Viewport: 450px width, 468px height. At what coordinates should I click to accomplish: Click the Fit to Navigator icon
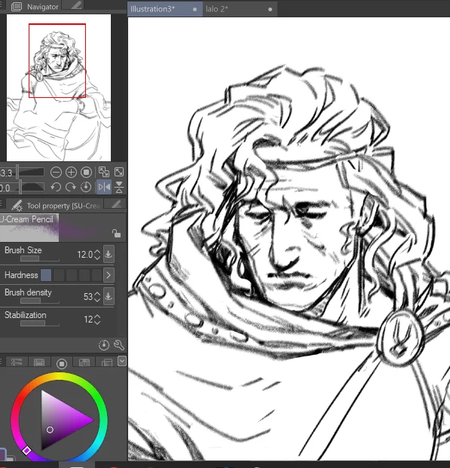pos(104,173)
